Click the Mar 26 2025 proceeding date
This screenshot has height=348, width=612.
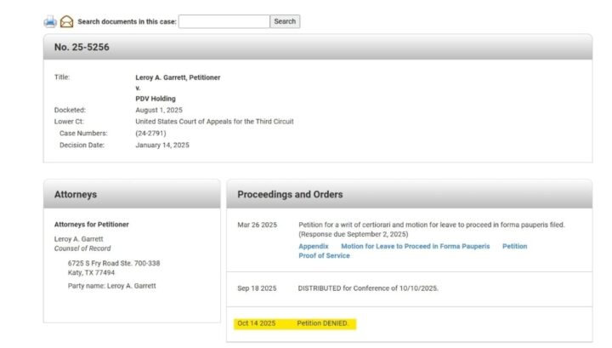pos(257,225)
